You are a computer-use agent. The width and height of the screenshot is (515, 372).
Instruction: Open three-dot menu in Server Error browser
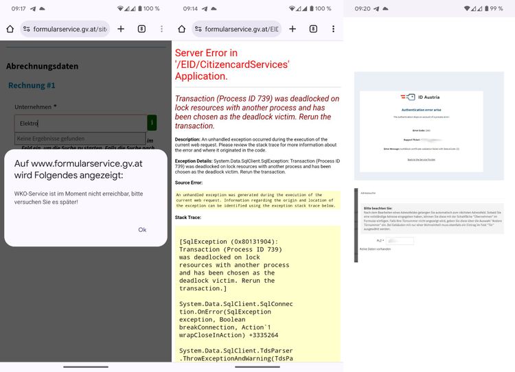[333, 29]
